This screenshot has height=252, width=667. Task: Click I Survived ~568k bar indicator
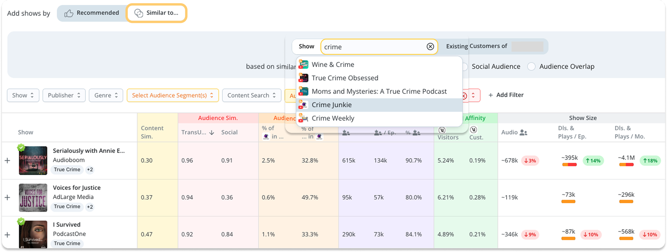(x=626, y=239)
